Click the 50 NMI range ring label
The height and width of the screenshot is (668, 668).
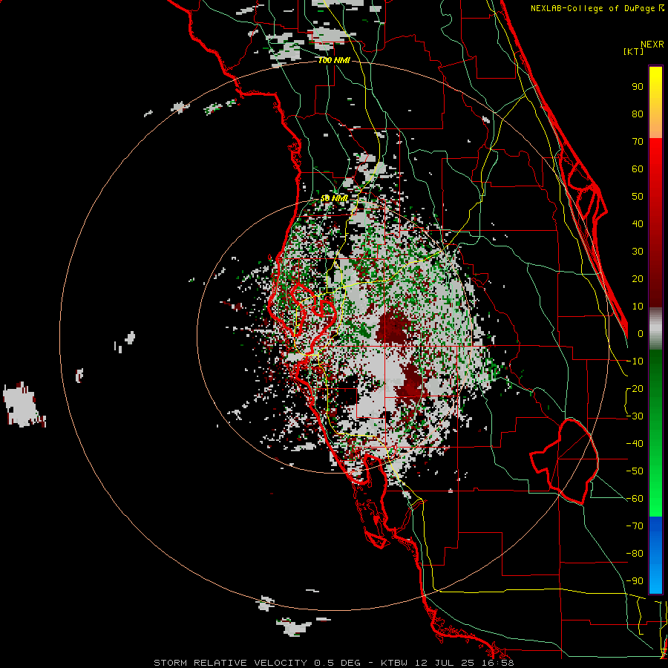pyautogui.click(x=334, y=198)
